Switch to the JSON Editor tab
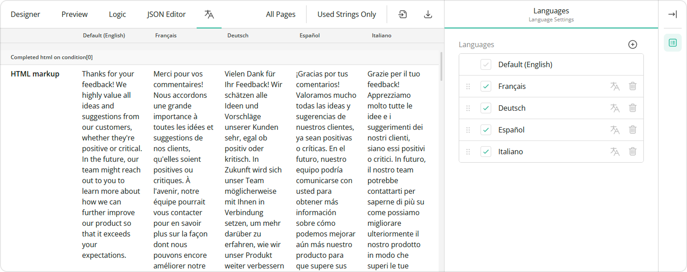Image resolution: width=687 pixels, height=272 pixels. pos(166,14)
